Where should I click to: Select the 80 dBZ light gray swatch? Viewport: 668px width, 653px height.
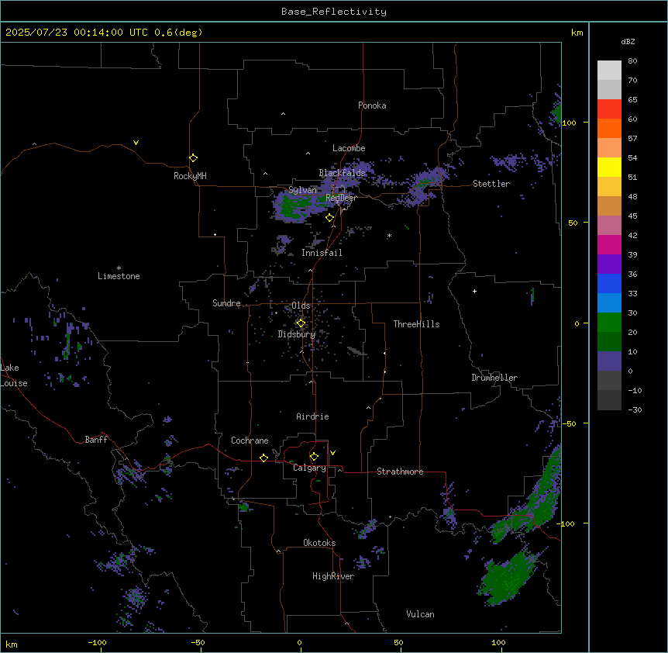(x=609, y=71)
